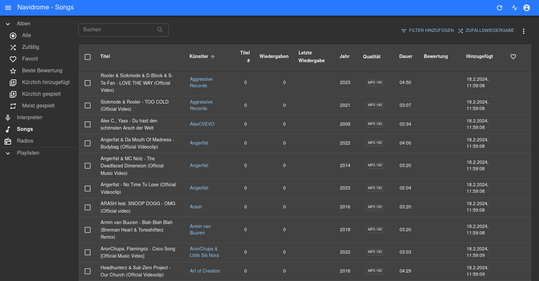Click the Favorit heart icon
This screenshot has width=539, height=281.
pyautogui.click(x=13, y=59)
